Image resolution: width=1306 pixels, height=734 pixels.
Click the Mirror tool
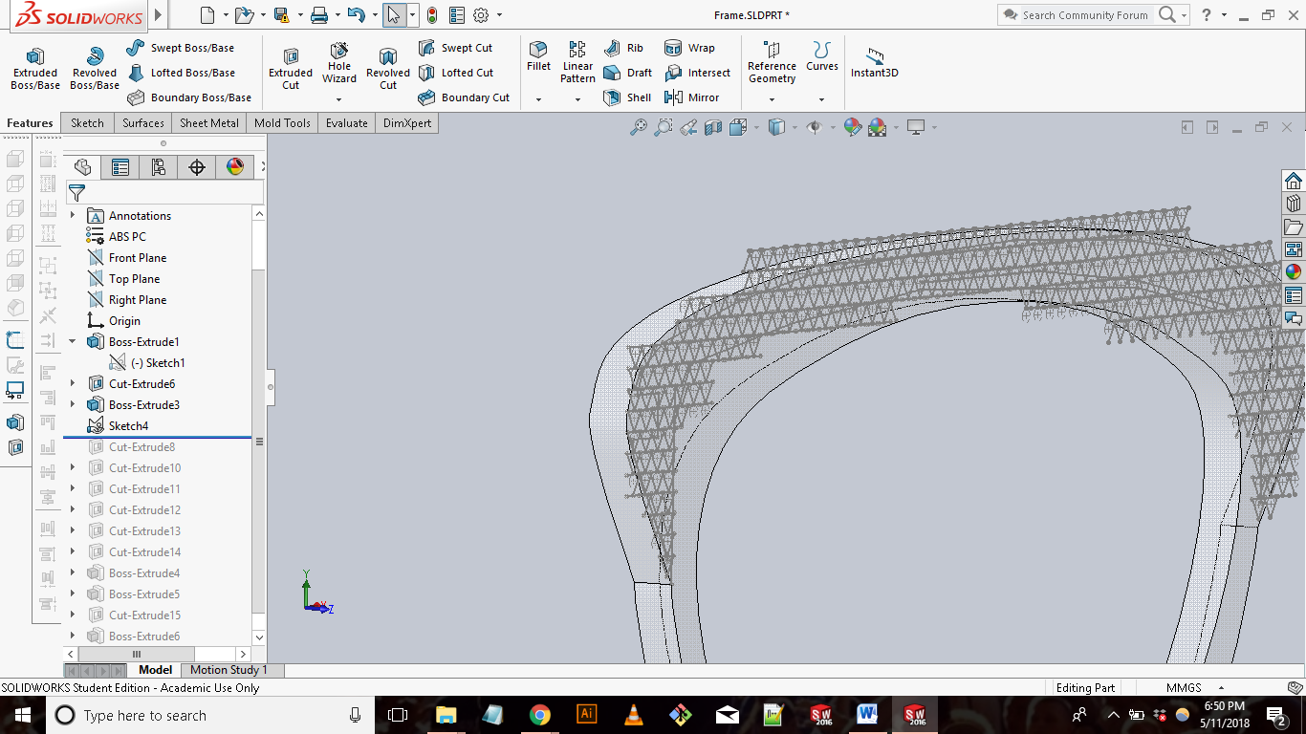click(691, 97)
